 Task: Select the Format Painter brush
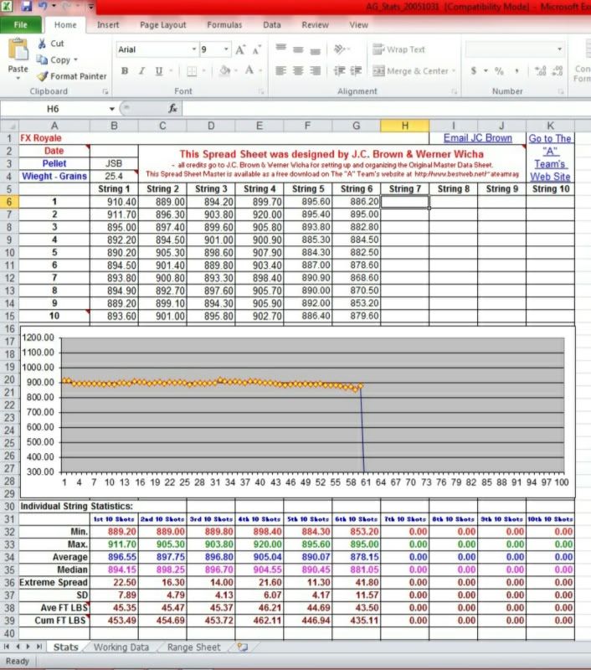(42, 76)
